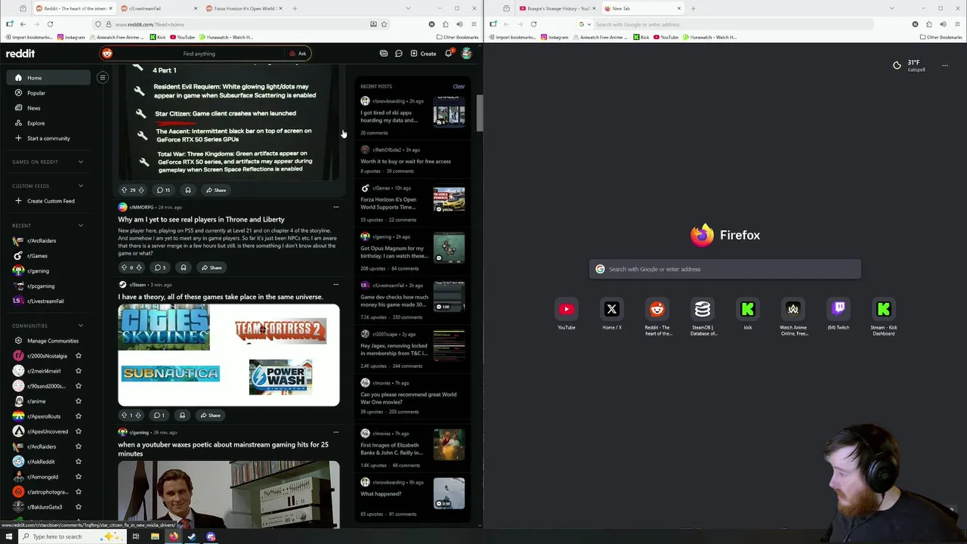The height and width of the screenshot is (544, 967).
Task: Switch to the Forza Horizon 6's Open World tab
Action: pyautogui.click(x=246, y=8)
